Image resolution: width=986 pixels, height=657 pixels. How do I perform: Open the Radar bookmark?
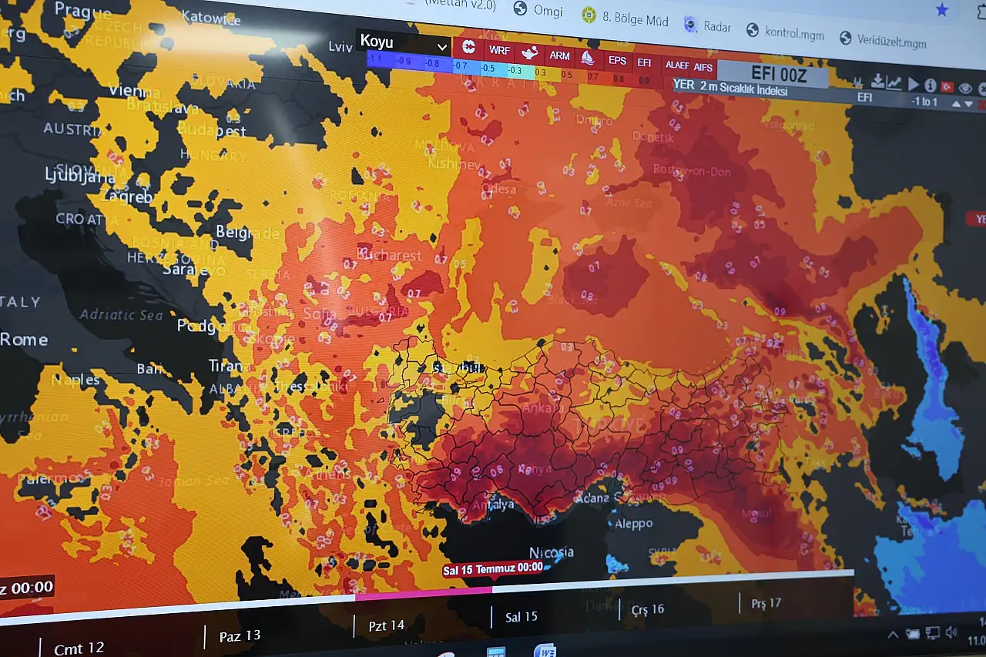tap(708, 25)
